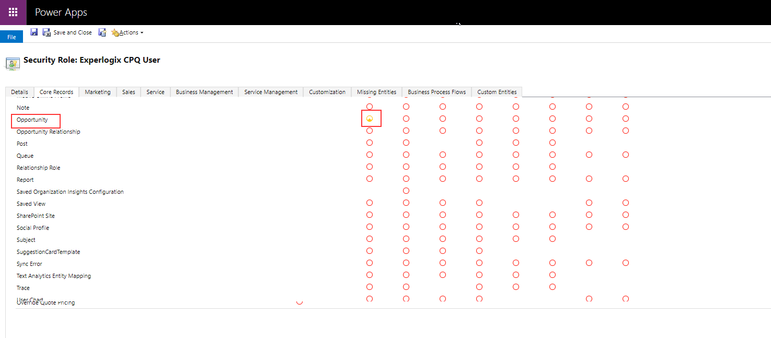The image size is (771, 338).
Task: Click the Saved Organization Insights Configuration label
Action: [70, 192]
